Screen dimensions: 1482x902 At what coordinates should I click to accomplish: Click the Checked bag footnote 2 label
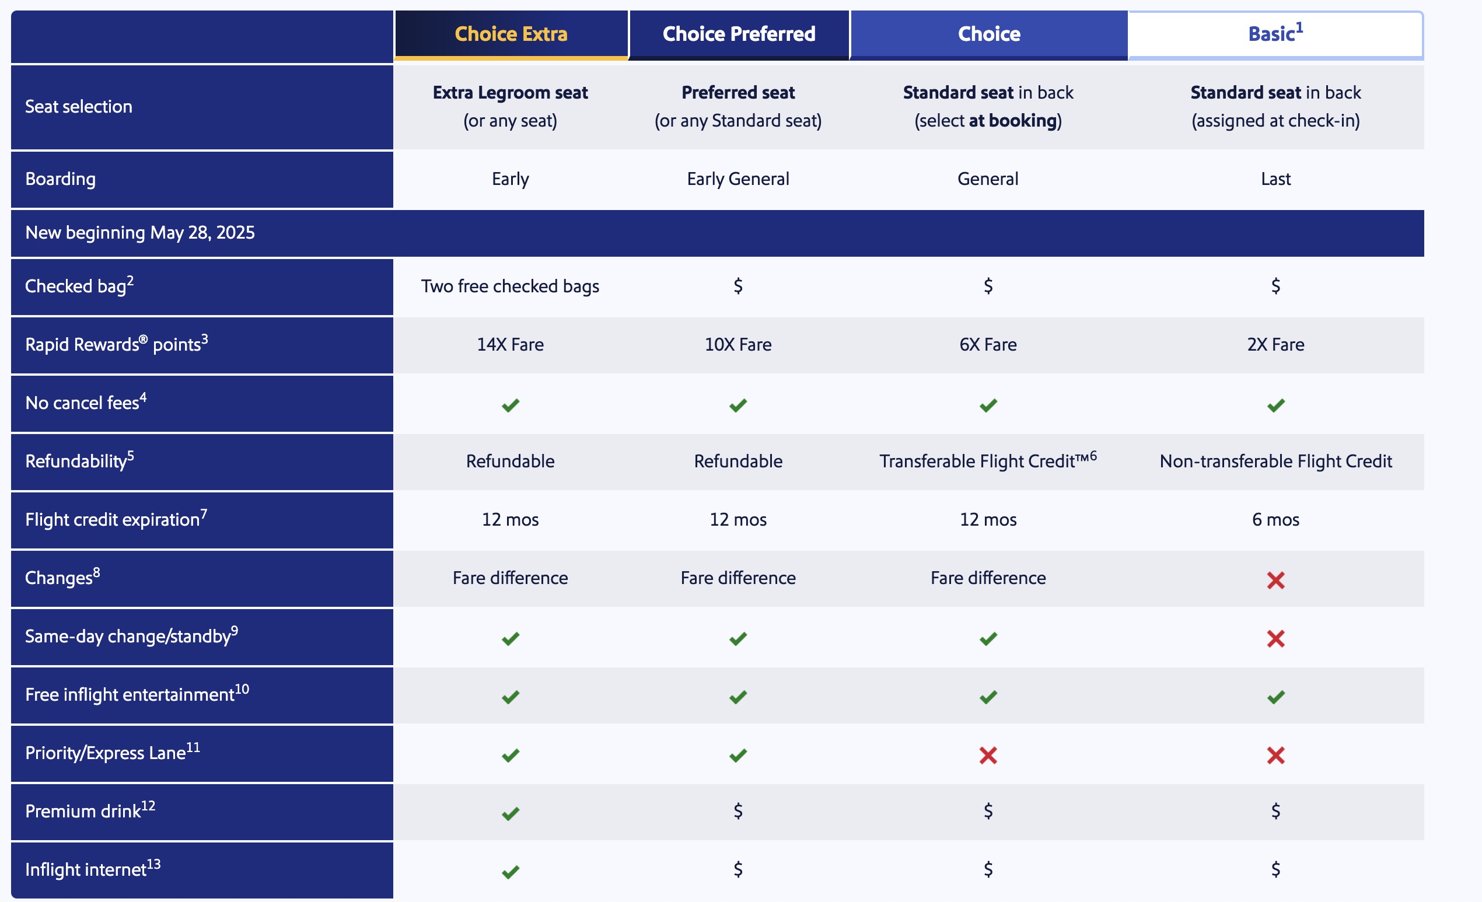[x=79, y=285]
